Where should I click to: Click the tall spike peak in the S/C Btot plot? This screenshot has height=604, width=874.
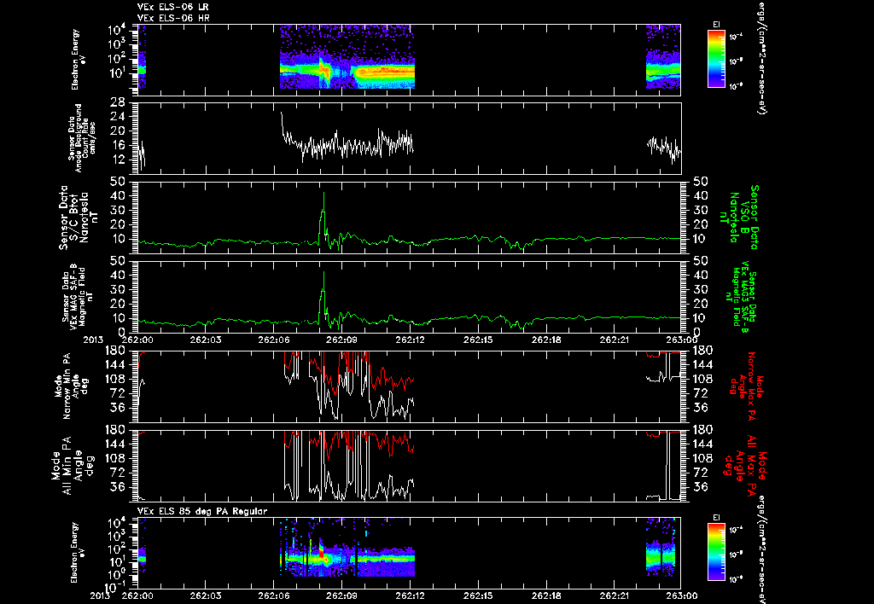(323, 194)
